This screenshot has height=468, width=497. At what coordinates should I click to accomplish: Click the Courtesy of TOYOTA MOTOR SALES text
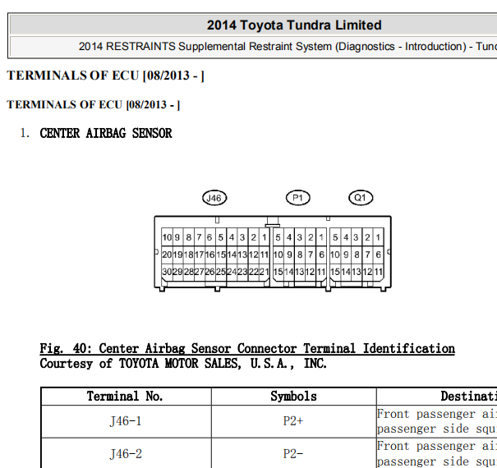point(183,364)
